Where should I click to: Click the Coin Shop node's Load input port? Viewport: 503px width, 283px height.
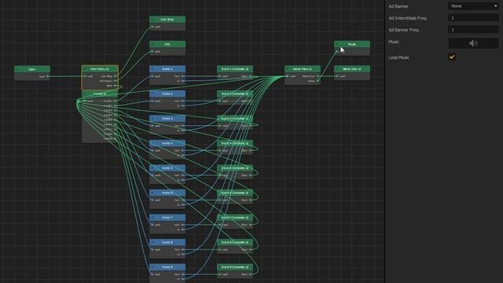coord(152,27)
